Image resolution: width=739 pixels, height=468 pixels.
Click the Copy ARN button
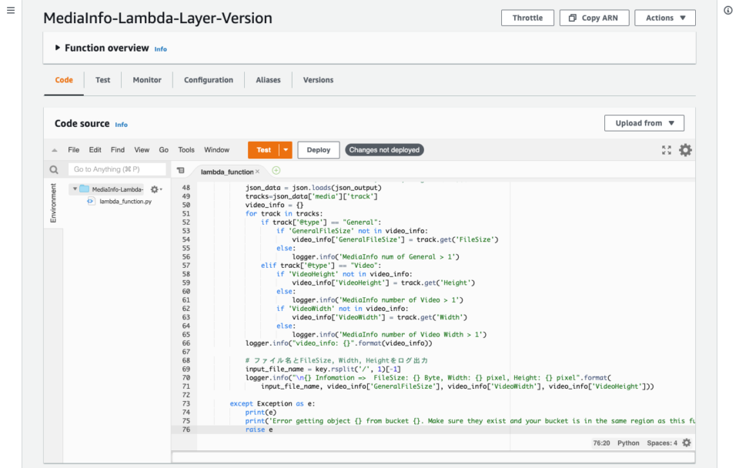594,17
